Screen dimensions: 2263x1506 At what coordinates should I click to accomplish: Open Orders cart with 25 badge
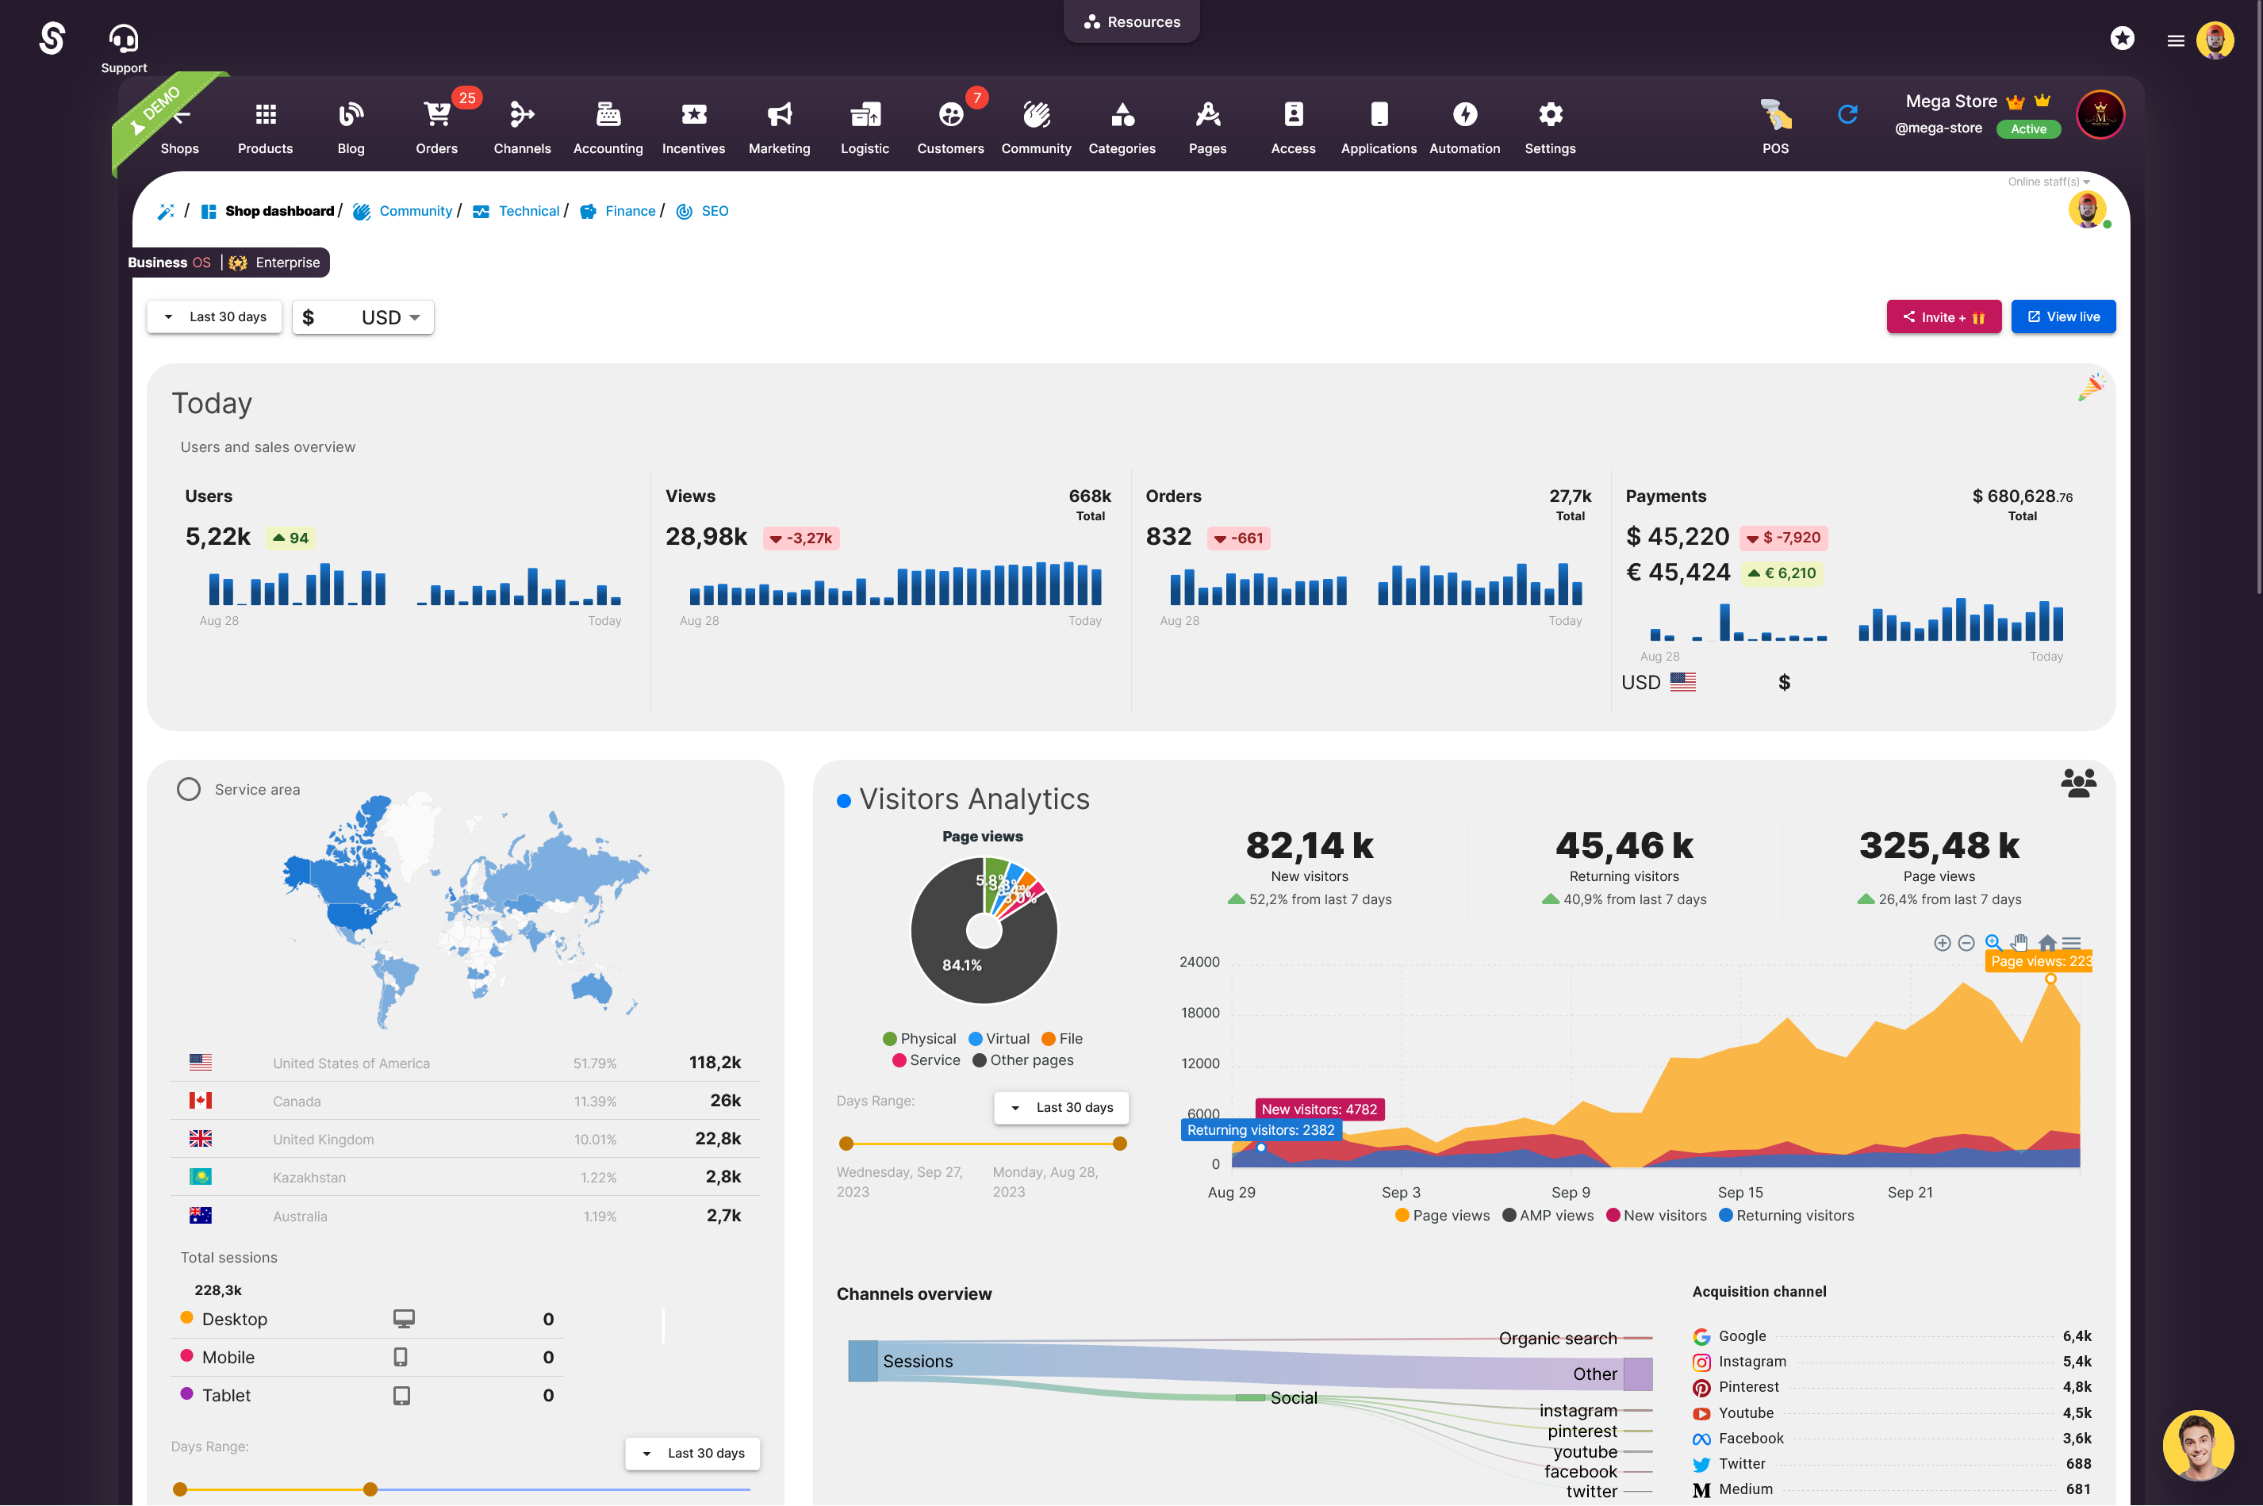point(437,114)
